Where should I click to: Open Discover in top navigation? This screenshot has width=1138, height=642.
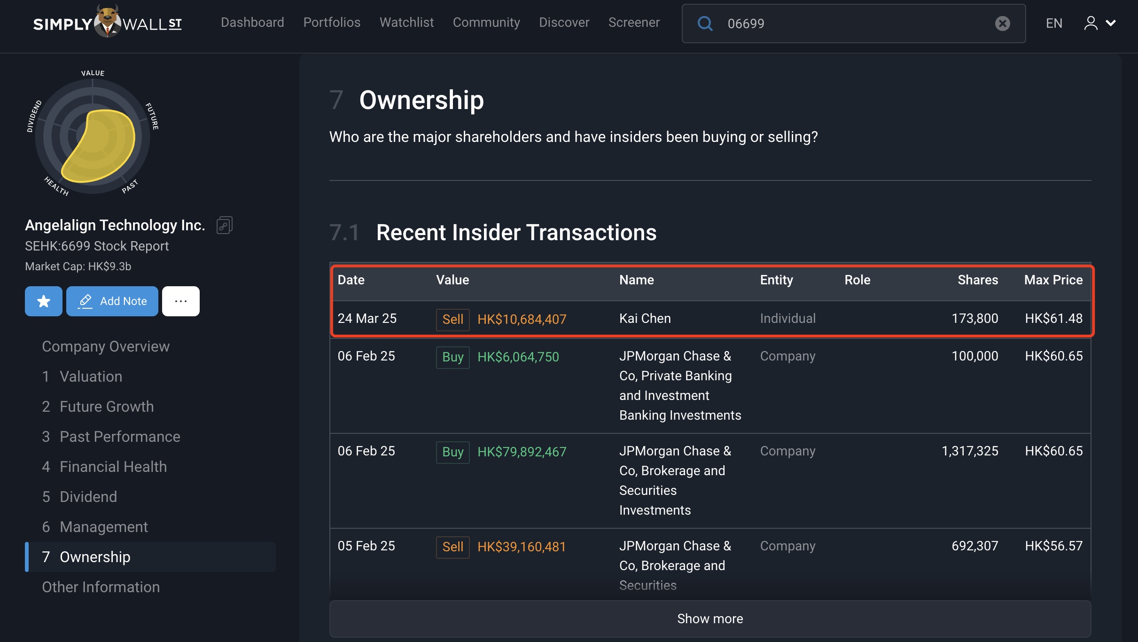[564, 23]
